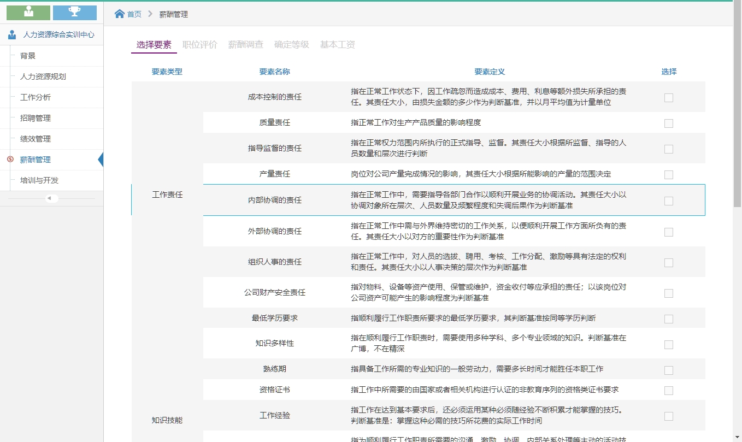Click the 首页 breadcrumb link

pyautogui.click(x=134, y=14)
